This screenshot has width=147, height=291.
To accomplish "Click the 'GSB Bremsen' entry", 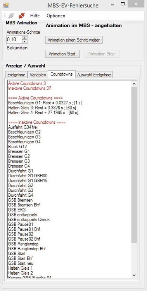I will pos(21,200).
